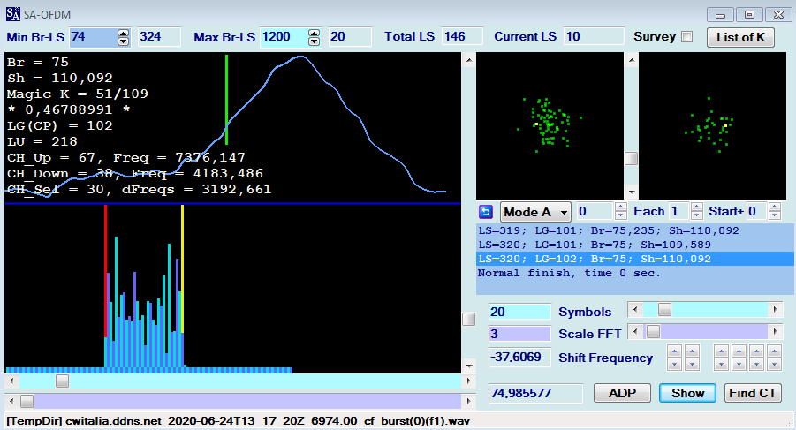Click the SA-OFDM application icon in title bar
The height and width of the screenshot is (430, 796).
(x=13, y=14)
